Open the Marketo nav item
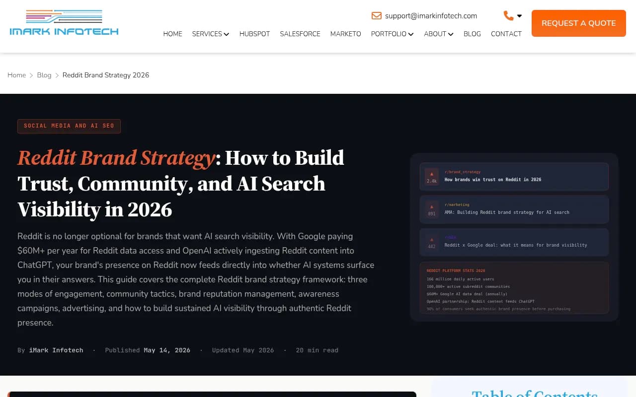 click(346, 34)
